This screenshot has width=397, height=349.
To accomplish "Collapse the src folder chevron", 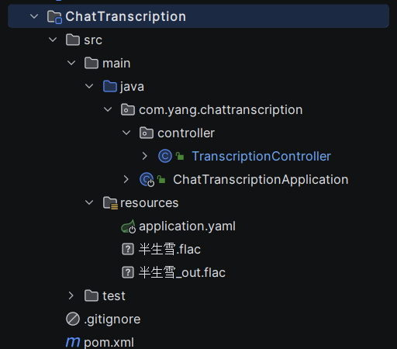I will 53,40.
